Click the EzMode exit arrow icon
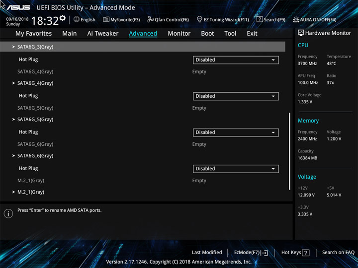358x268 pixels. [x=264, y=253]
